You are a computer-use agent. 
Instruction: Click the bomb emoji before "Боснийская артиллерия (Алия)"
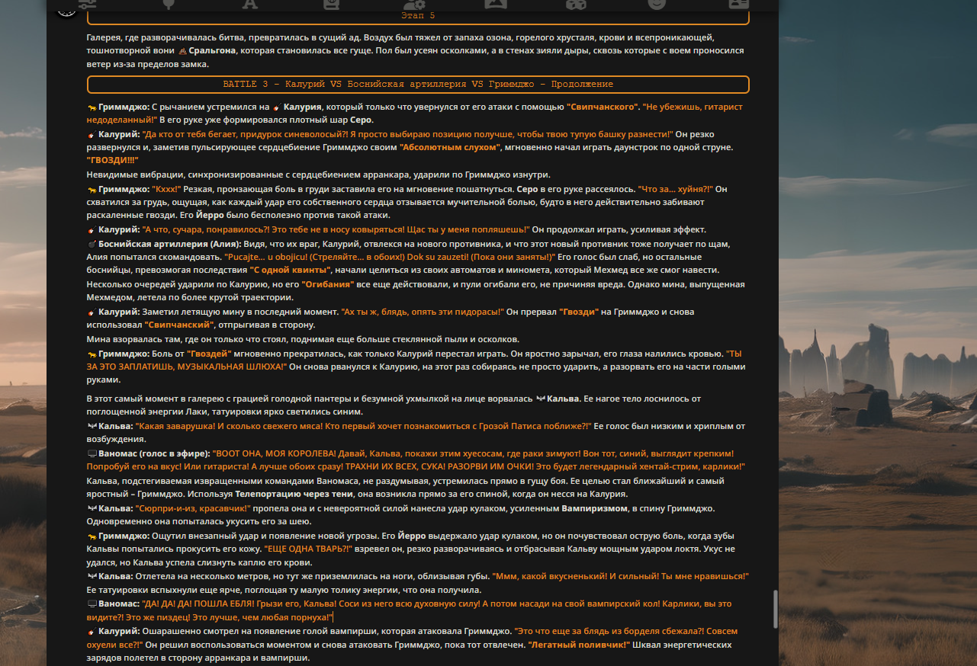(x=92, y=244)
